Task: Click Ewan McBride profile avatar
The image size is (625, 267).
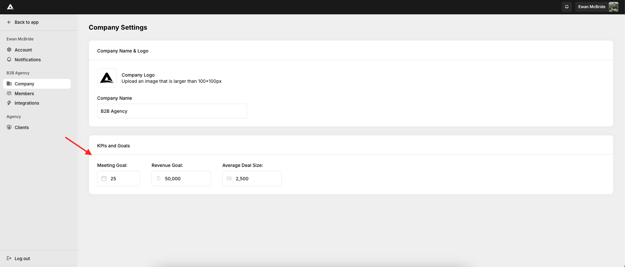Action: click(x=613, y=7)
